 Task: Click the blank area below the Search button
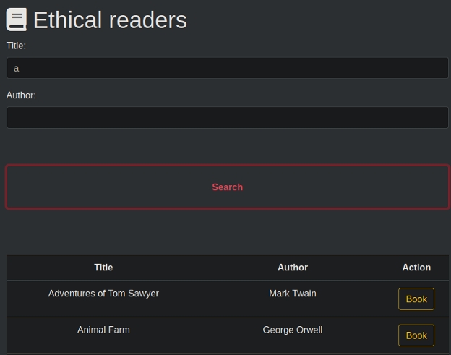227,231
